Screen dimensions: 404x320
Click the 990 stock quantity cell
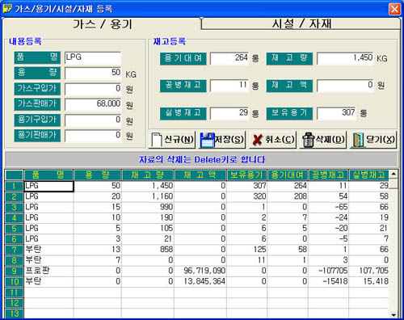click(148, 207)
